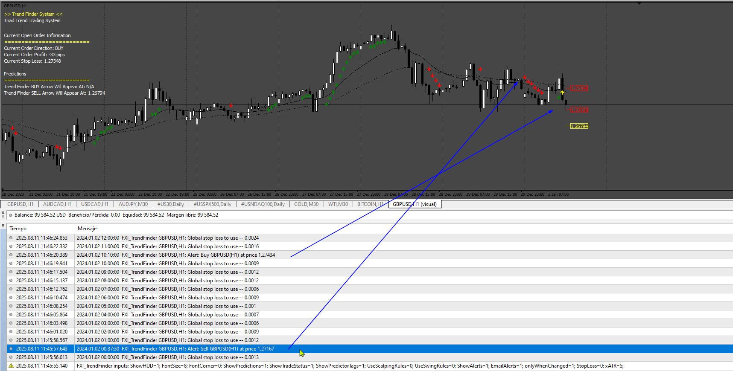The height and width of the screenshot is (371, 733).
Task: Click the chart shift triangle marker at top
Action: click(x=639, y=3)
